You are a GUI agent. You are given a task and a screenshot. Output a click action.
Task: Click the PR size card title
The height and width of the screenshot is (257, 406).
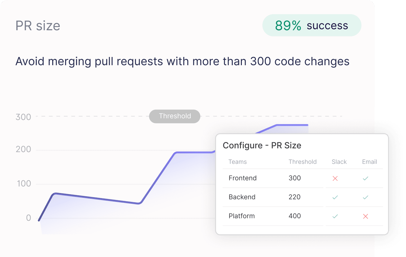(x=38, y=26)
